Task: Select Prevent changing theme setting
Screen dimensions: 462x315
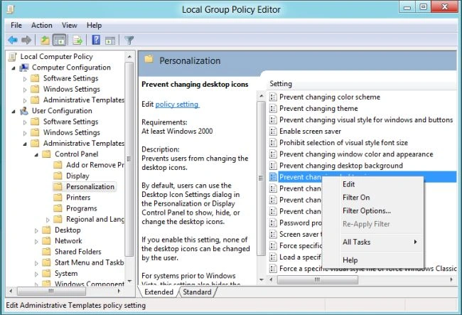Action: point(318,109)
